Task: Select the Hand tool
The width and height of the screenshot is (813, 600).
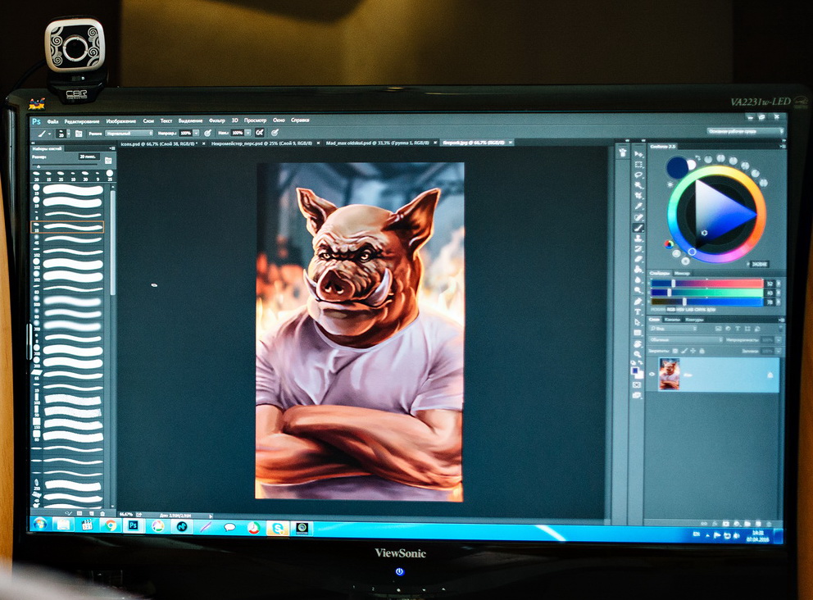Action: (638, 343)
